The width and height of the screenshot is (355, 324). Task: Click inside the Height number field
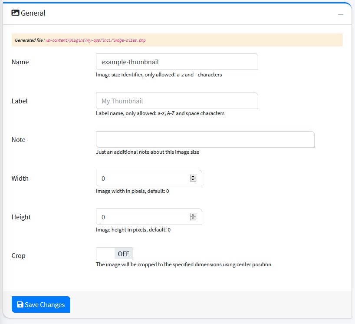142,217
